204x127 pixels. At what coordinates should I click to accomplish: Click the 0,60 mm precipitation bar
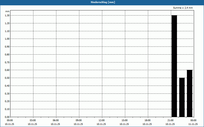point(189,93)
